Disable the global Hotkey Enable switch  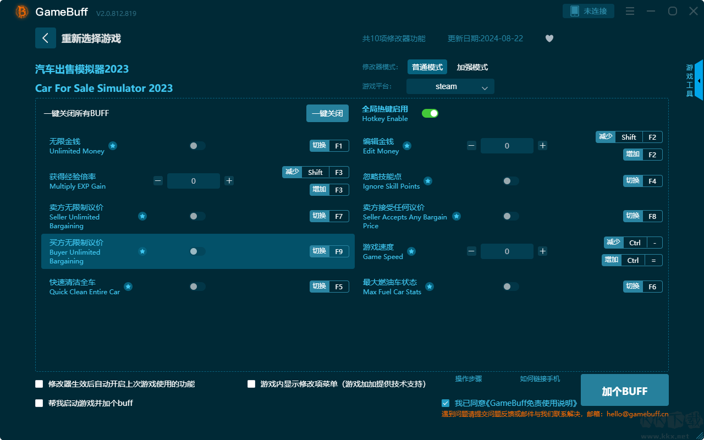pyautogui.click(x=430, y=113)
